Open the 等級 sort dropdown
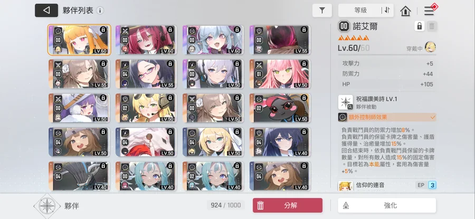Viewport: 475px width, 219px height. [x=360, y=11]
